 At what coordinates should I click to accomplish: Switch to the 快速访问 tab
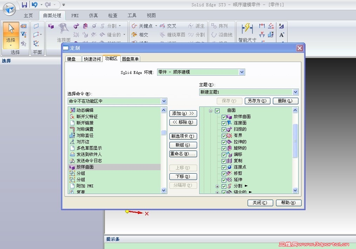click(x=92, y=59)
